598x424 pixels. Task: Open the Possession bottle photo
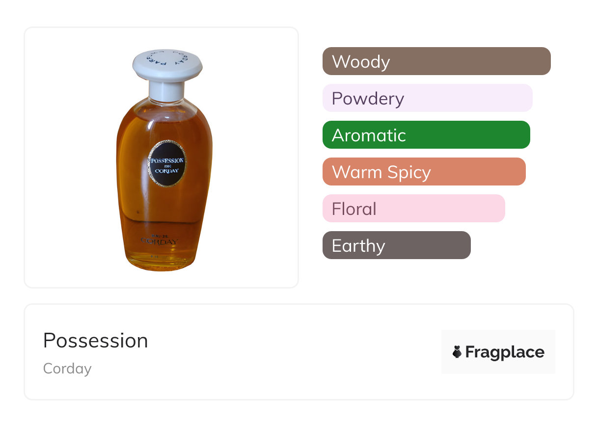tap(162, 158)
